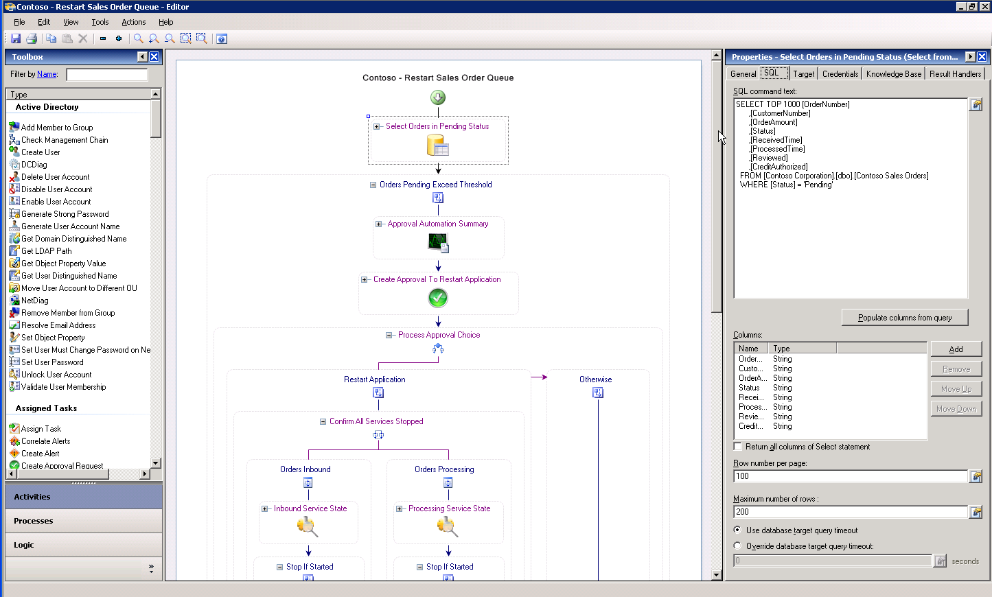Click the Add column button

click(956, 349)
